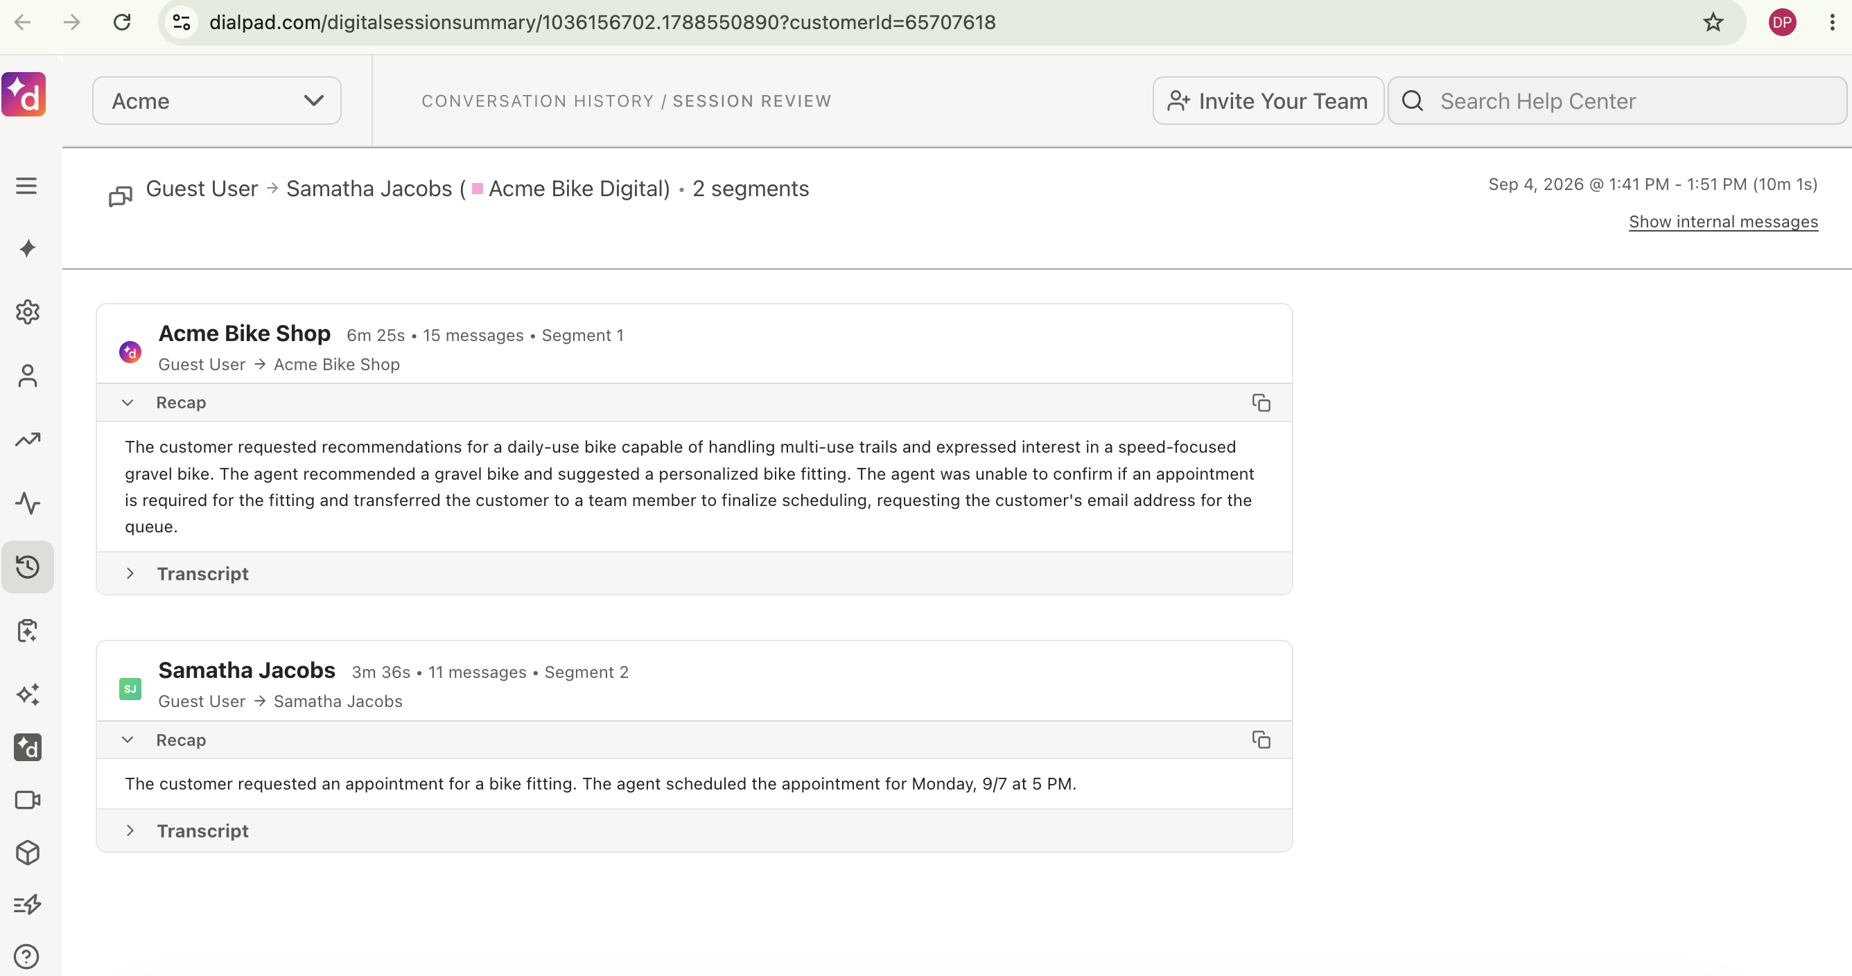The image size is (1852, 976).
Task: Click the green SJ avatar
Action: [130, 689]
